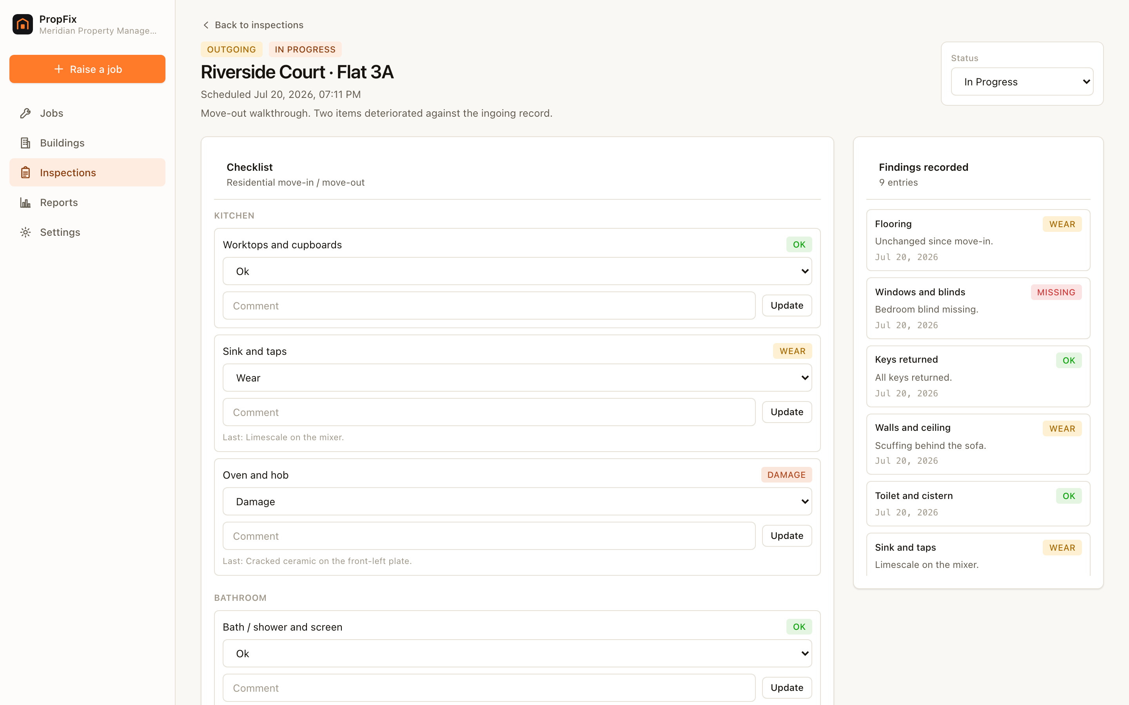The width and height of the screenshot is (1129, 705).
Task: Click the Toilet and cistern finding card
Action: click(978, 504)
